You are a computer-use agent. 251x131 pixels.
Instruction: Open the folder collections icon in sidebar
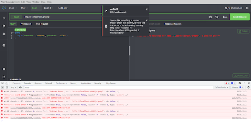pyautogui.click(x=4, y=77)
